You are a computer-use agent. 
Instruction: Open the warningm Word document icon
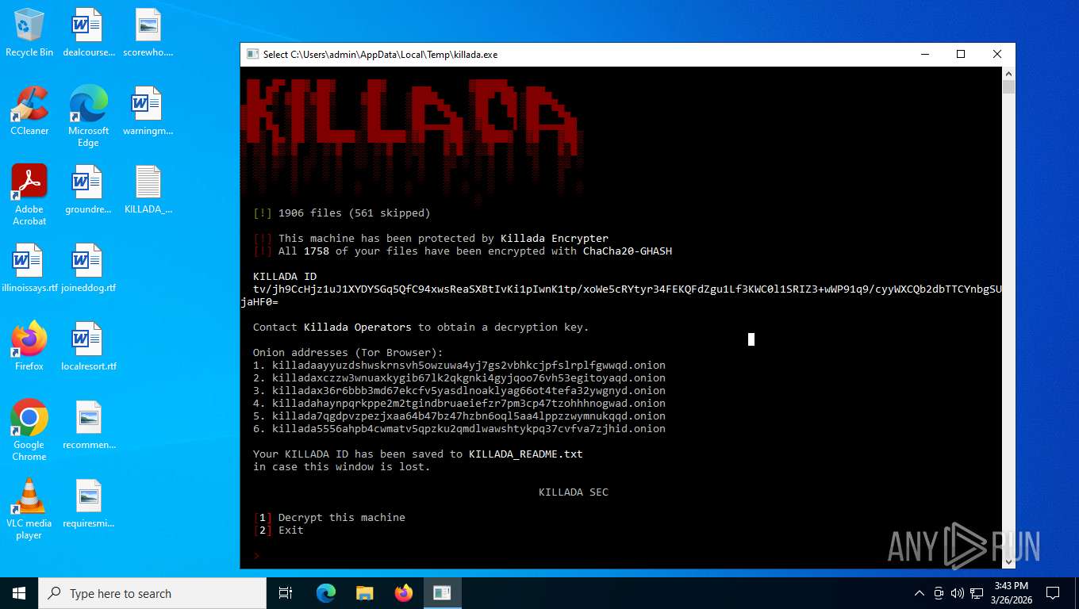[x=148, y=111]
